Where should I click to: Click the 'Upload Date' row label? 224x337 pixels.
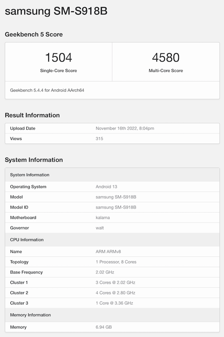(x=22, y=128)
